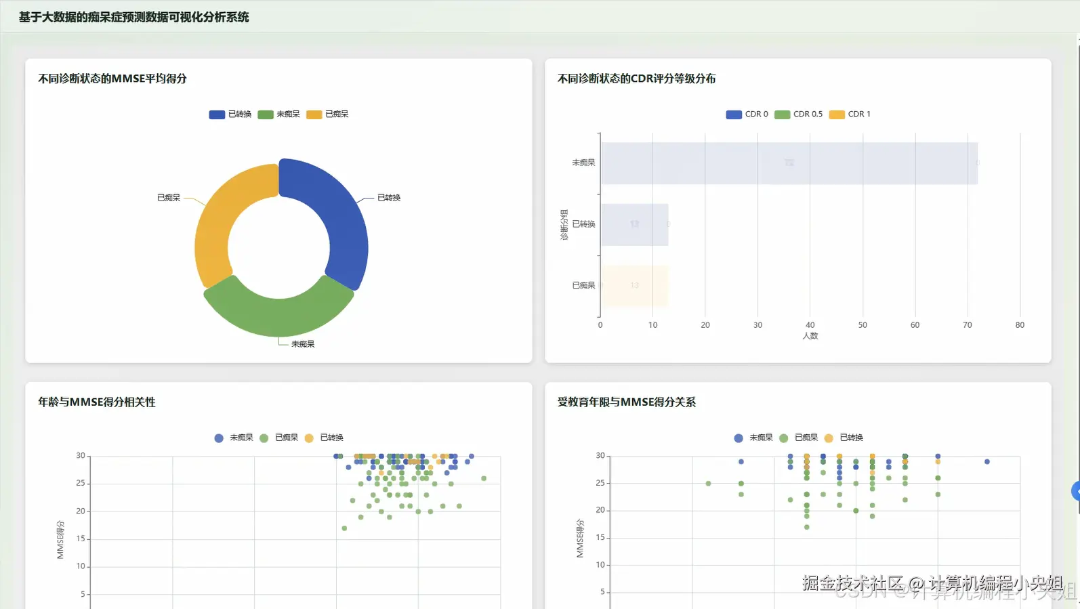Toggle 已痴呆 legend in MMSE average donut chart

[x=327, y=114]
